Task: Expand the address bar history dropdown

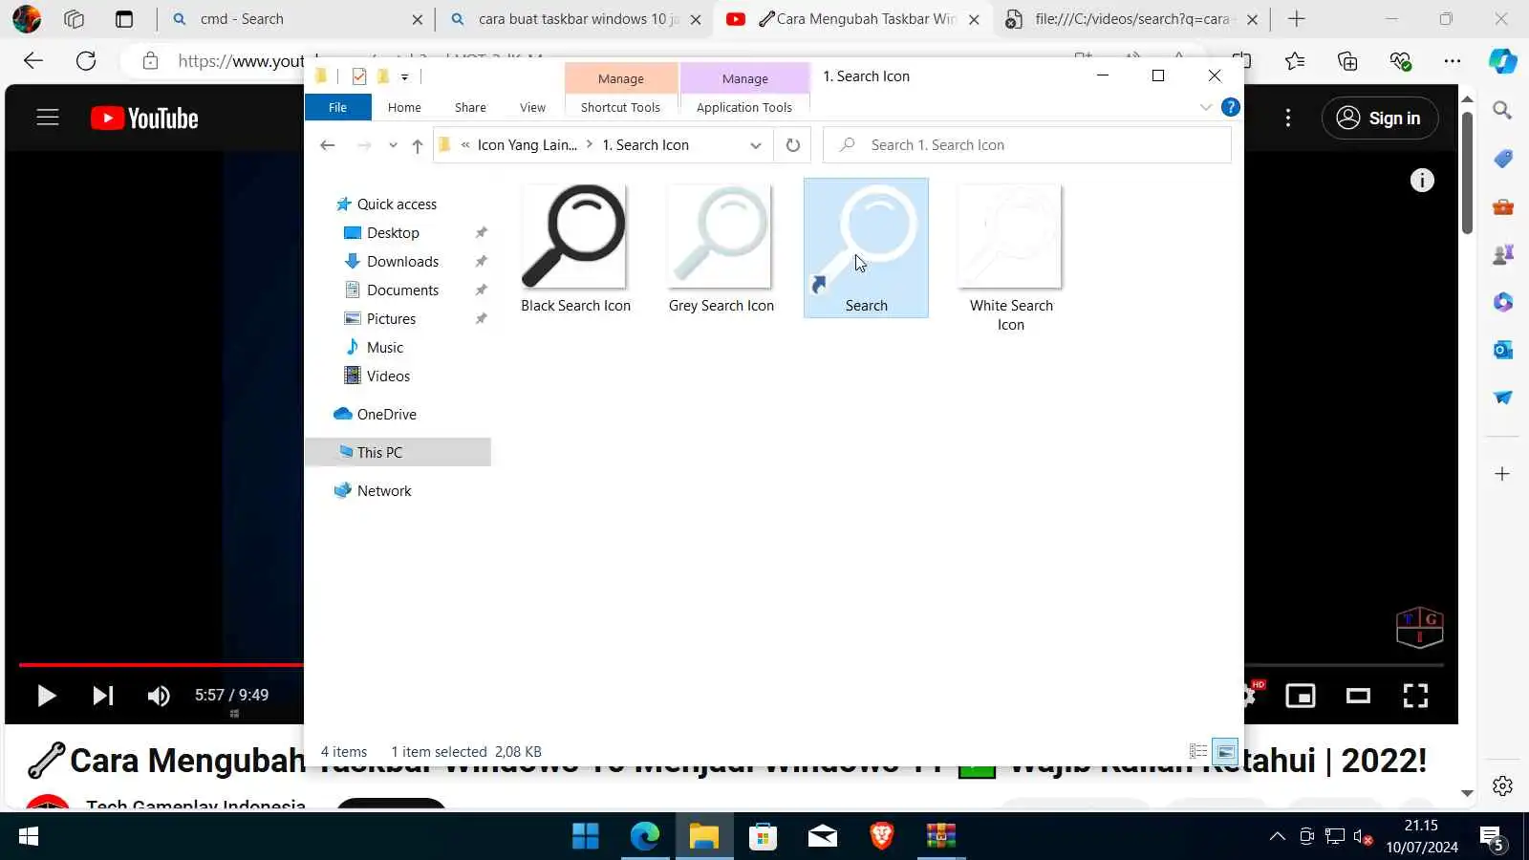Action: pos(755,145)
